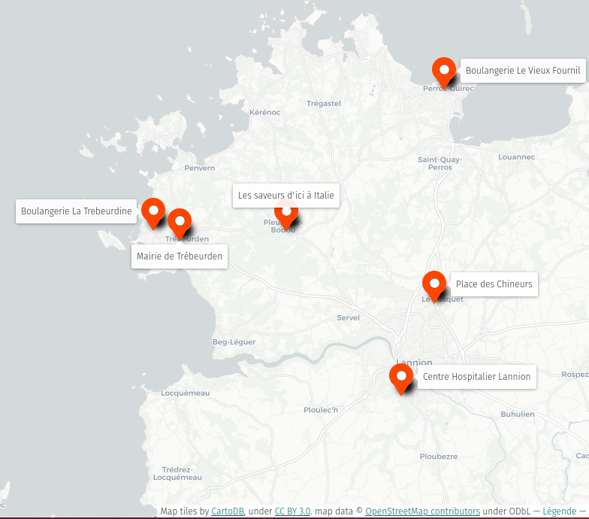Click the 'Centre Hospitalier Lannion' tooltip label

pos(476,377)
